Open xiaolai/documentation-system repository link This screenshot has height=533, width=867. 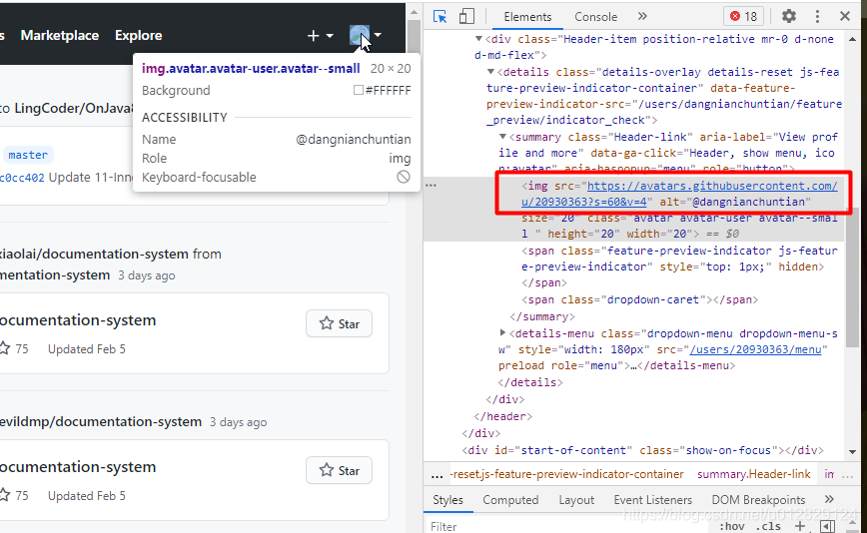(x=94, y=255)
